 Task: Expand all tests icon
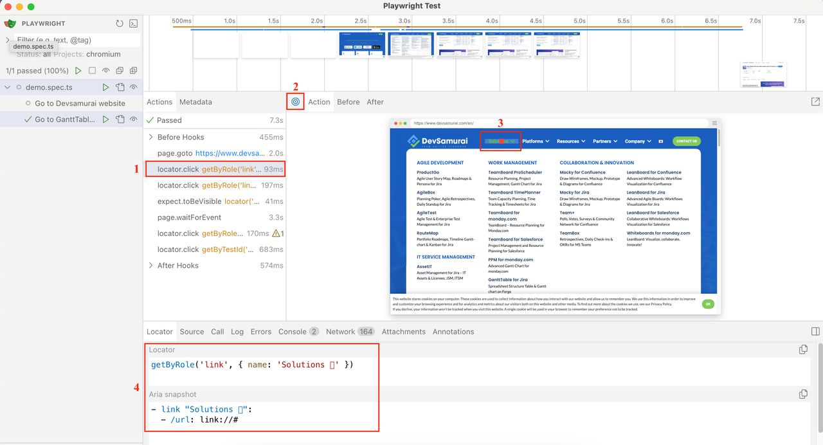tap(134, 71)
